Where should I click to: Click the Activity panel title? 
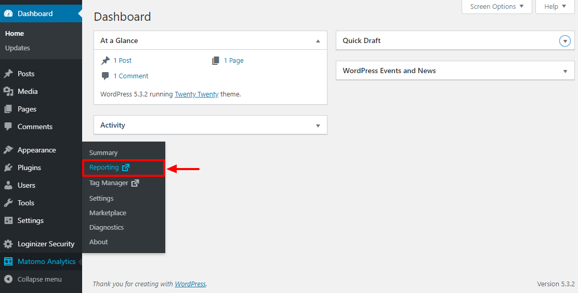tap(113, 125)
